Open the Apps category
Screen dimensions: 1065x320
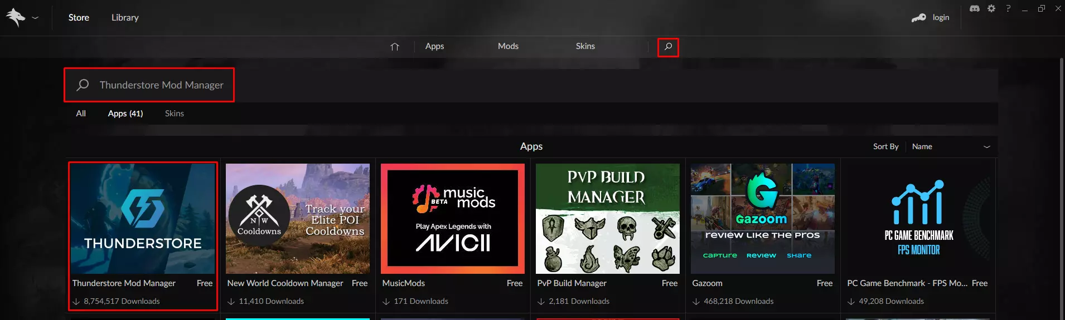coord(434,46)
